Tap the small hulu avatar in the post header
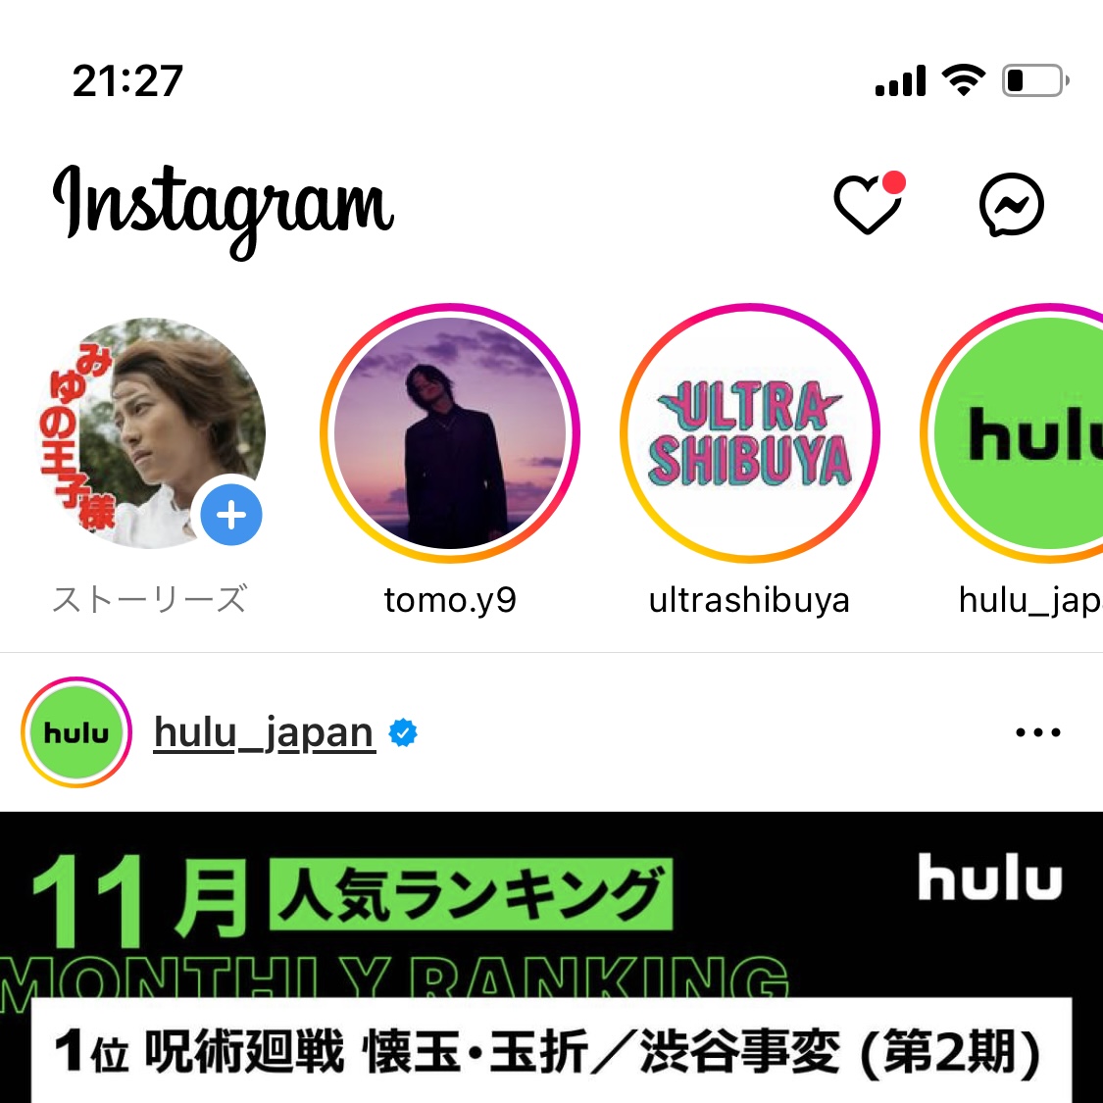This screenshot has height=1103, width=1103. coord(76,732)
